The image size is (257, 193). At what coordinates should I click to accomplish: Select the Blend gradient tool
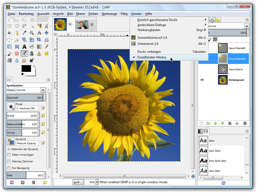pyautogui.click(x=39, y=47)
